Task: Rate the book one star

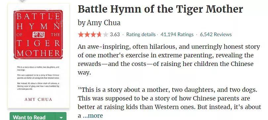Action: point(81,34)
